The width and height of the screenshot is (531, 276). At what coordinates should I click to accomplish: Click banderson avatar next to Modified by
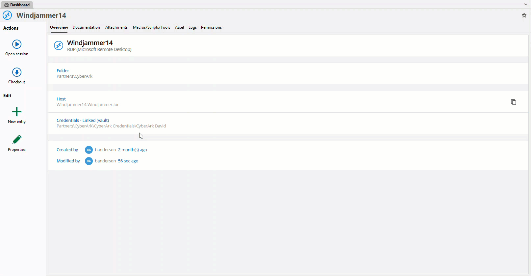tap(88, 161)
